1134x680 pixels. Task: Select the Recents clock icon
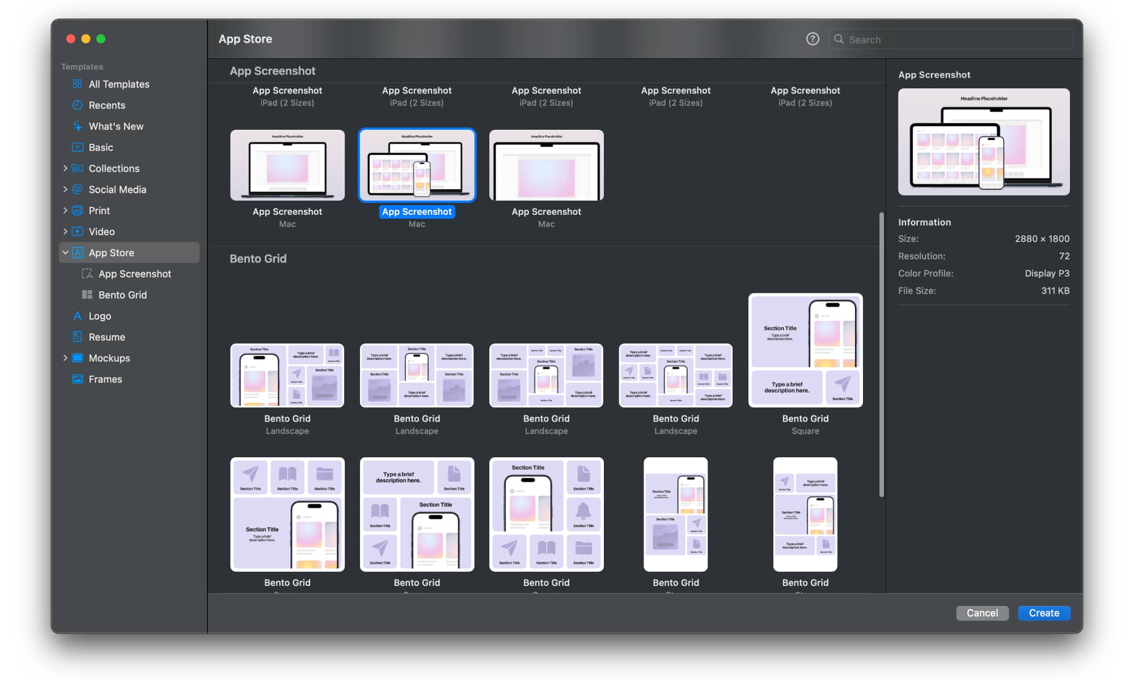pyautogui.click(x=78, y=105)
